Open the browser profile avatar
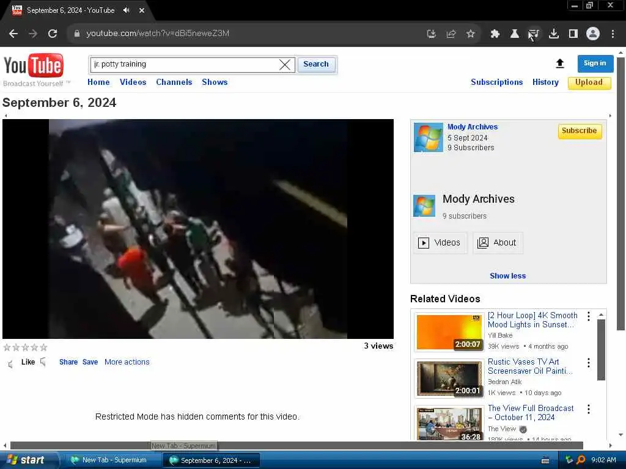This screenshot has width=626, height=469. pyautogui.click(x=593, y=34)
